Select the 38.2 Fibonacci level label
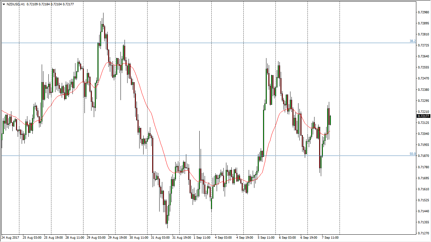The height and width of the screenshot is (242, 431). [412, 41]
